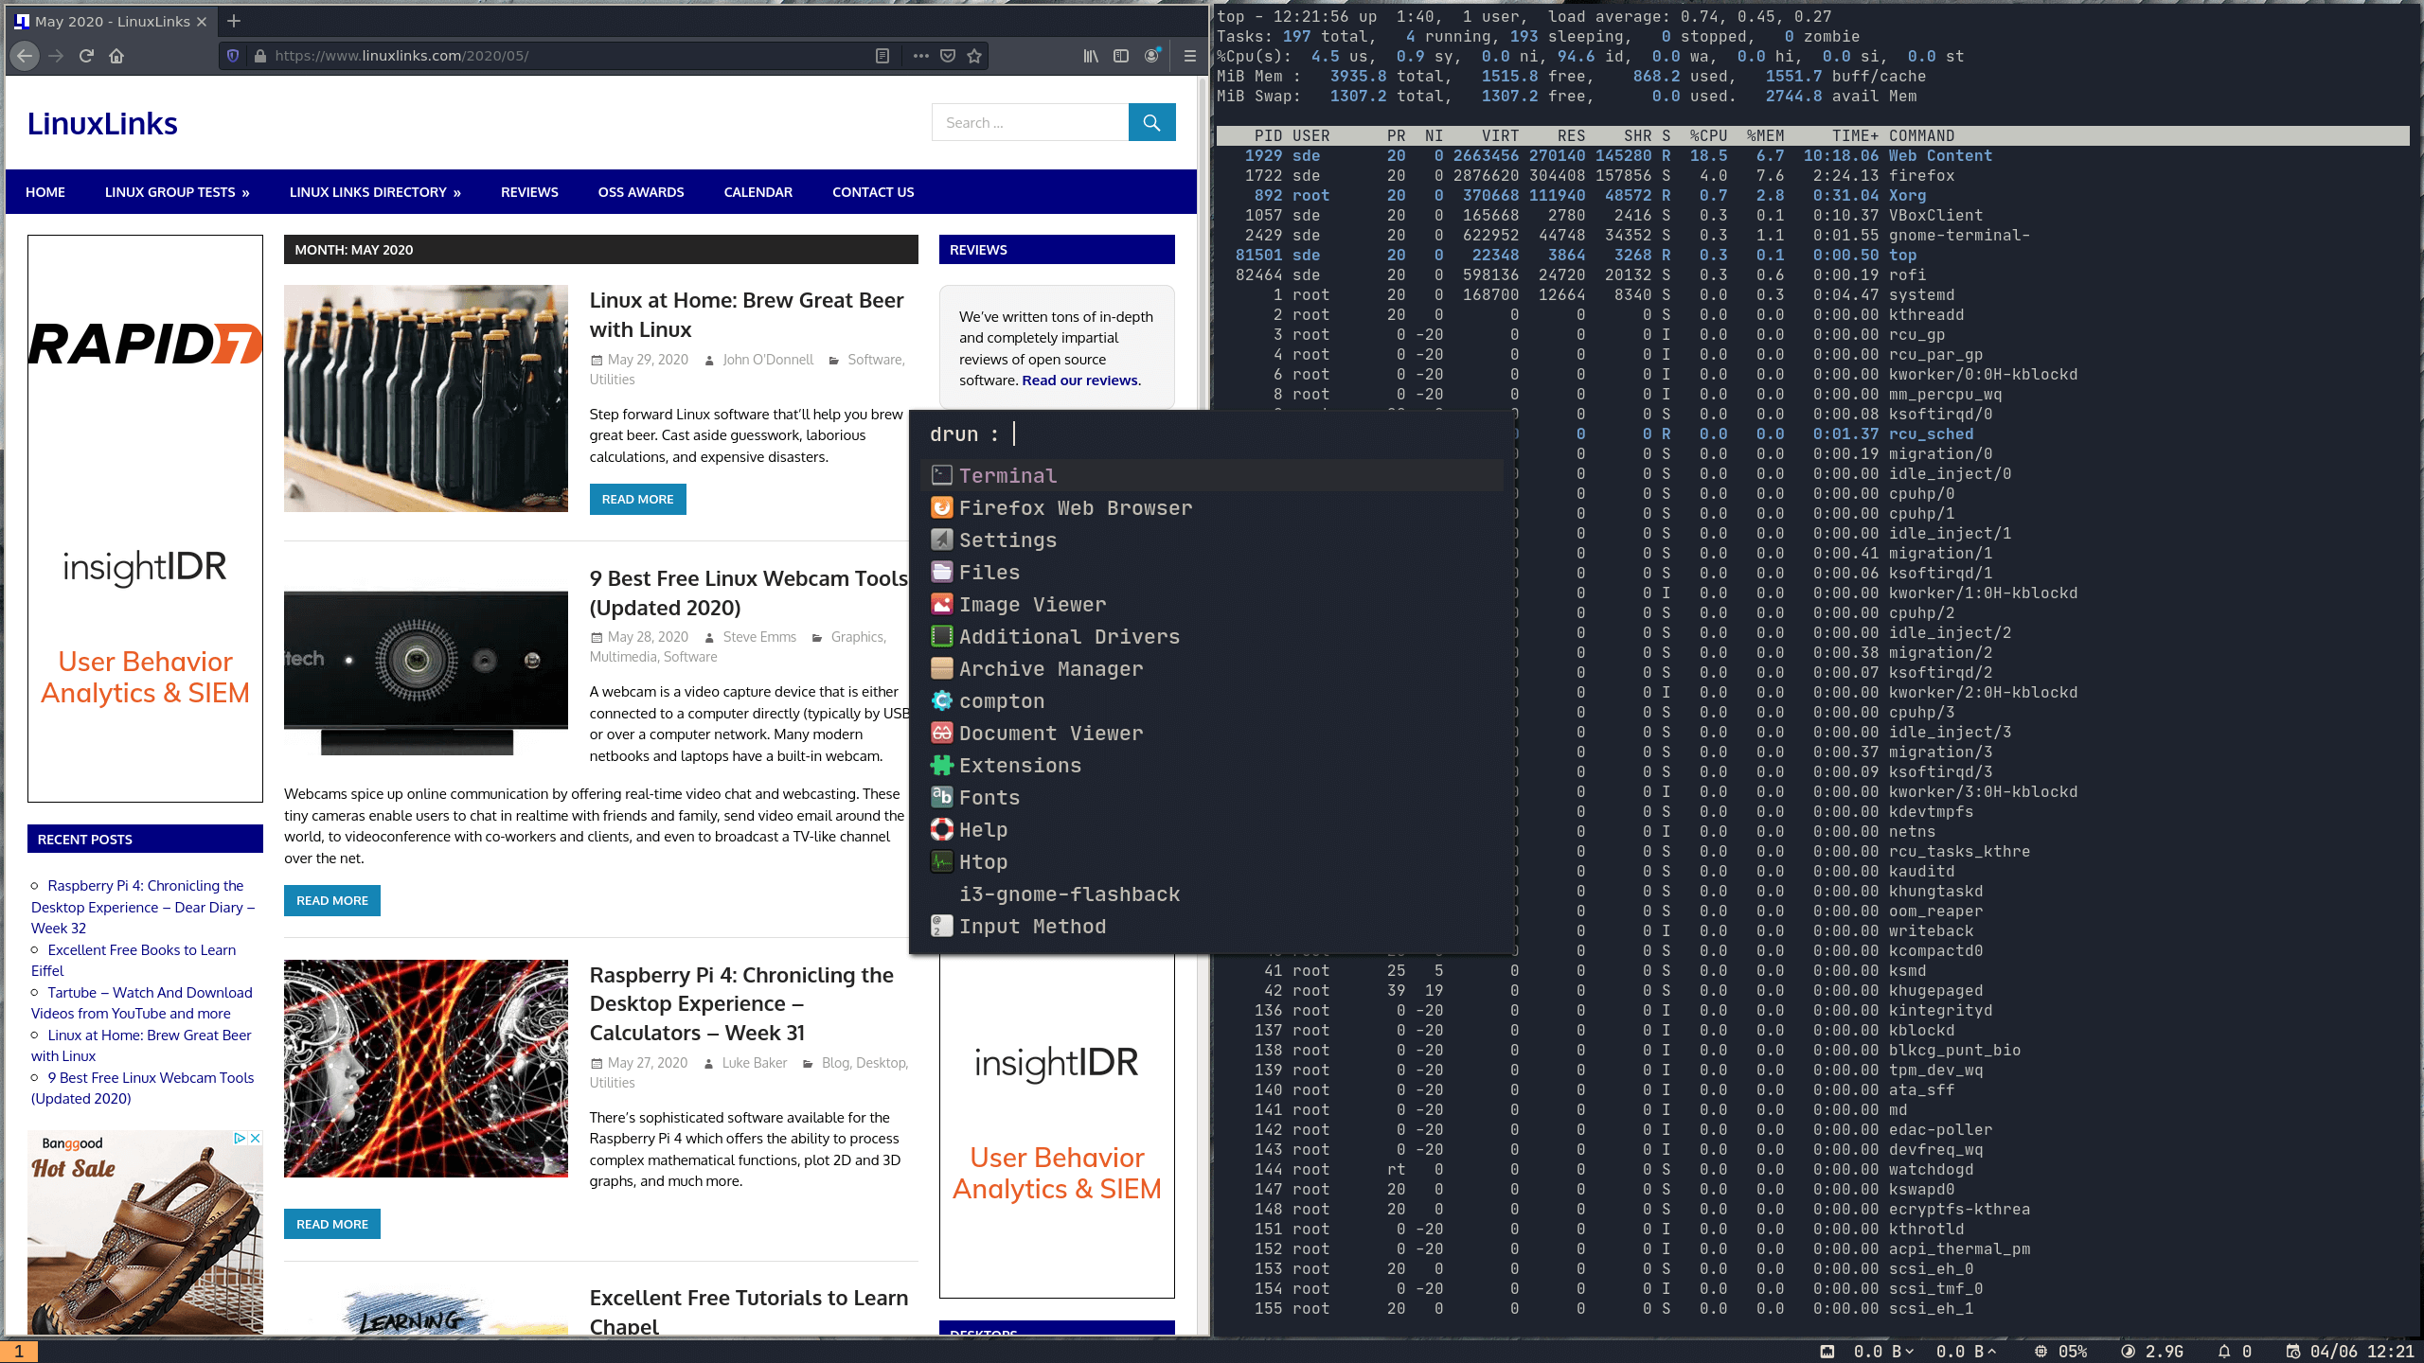The image size is (2424, 1363).
Task: Focus the Firefox URL address bar
Action: point(568,56)
